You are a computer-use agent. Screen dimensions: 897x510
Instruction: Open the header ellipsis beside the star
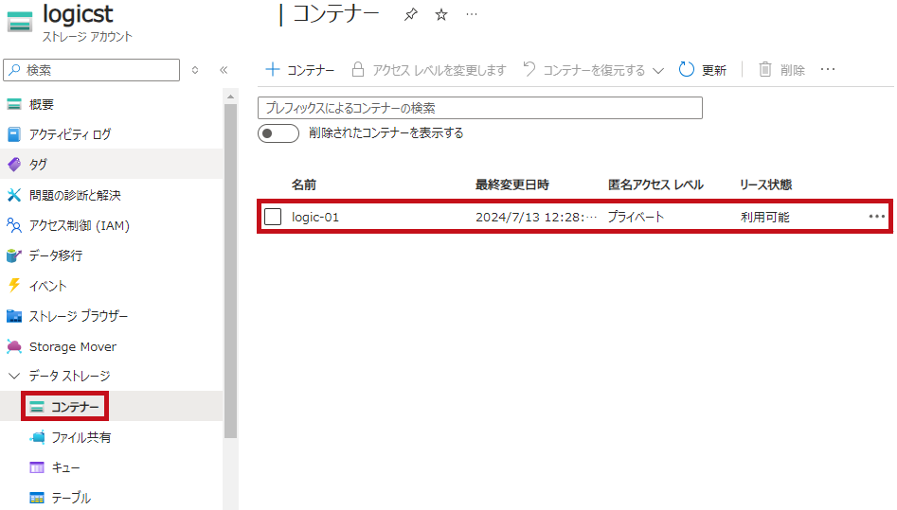pos(472,15)
